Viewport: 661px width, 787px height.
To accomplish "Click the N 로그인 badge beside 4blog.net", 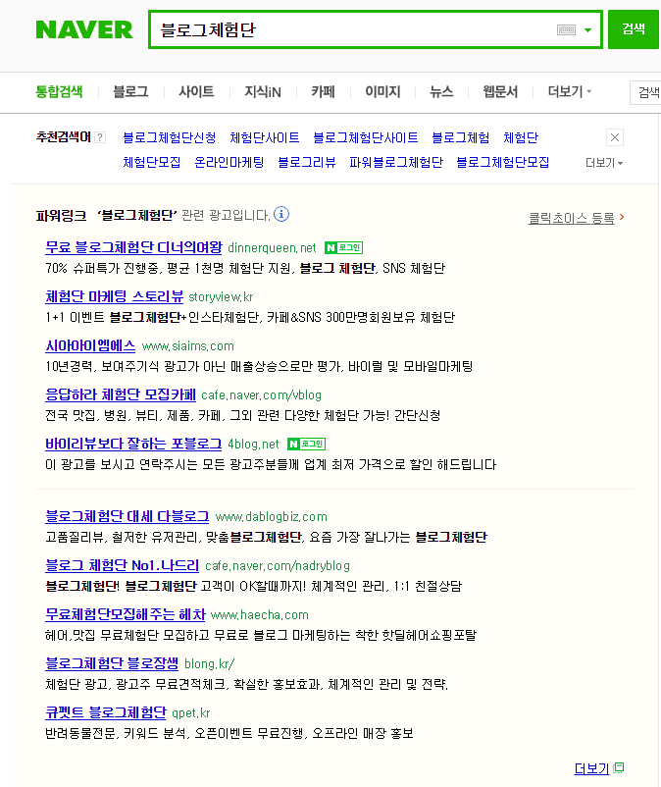I will point(306,444).
